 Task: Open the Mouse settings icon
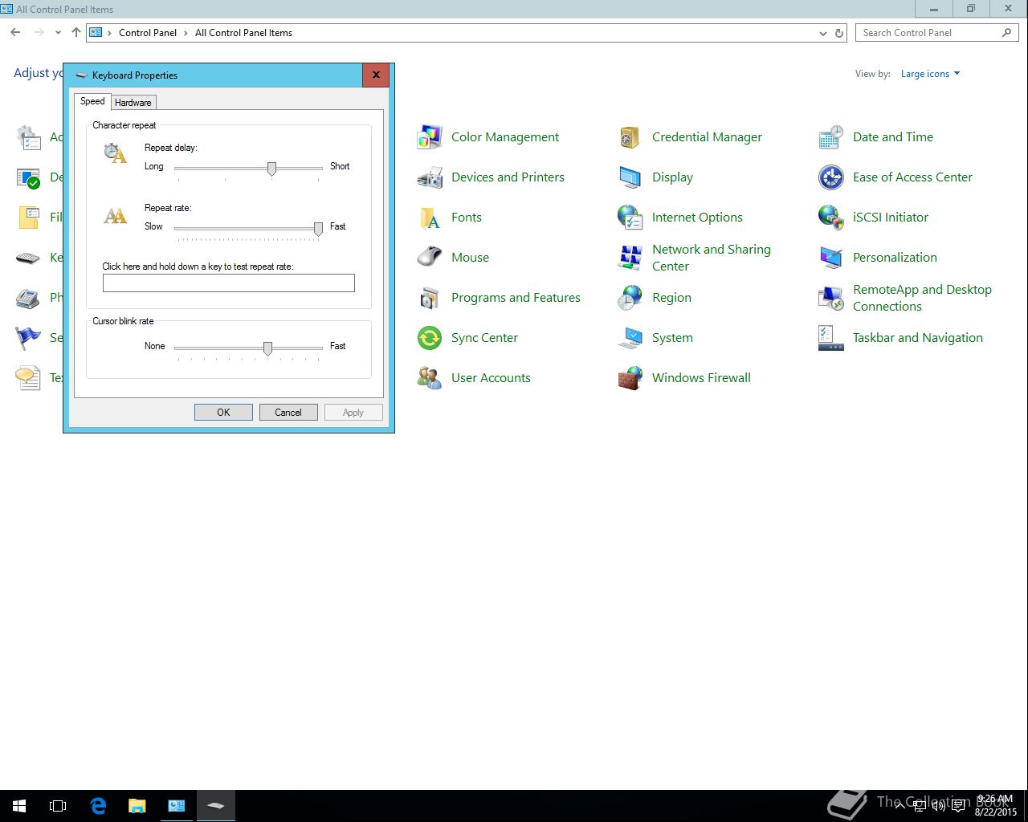point(430,258)
